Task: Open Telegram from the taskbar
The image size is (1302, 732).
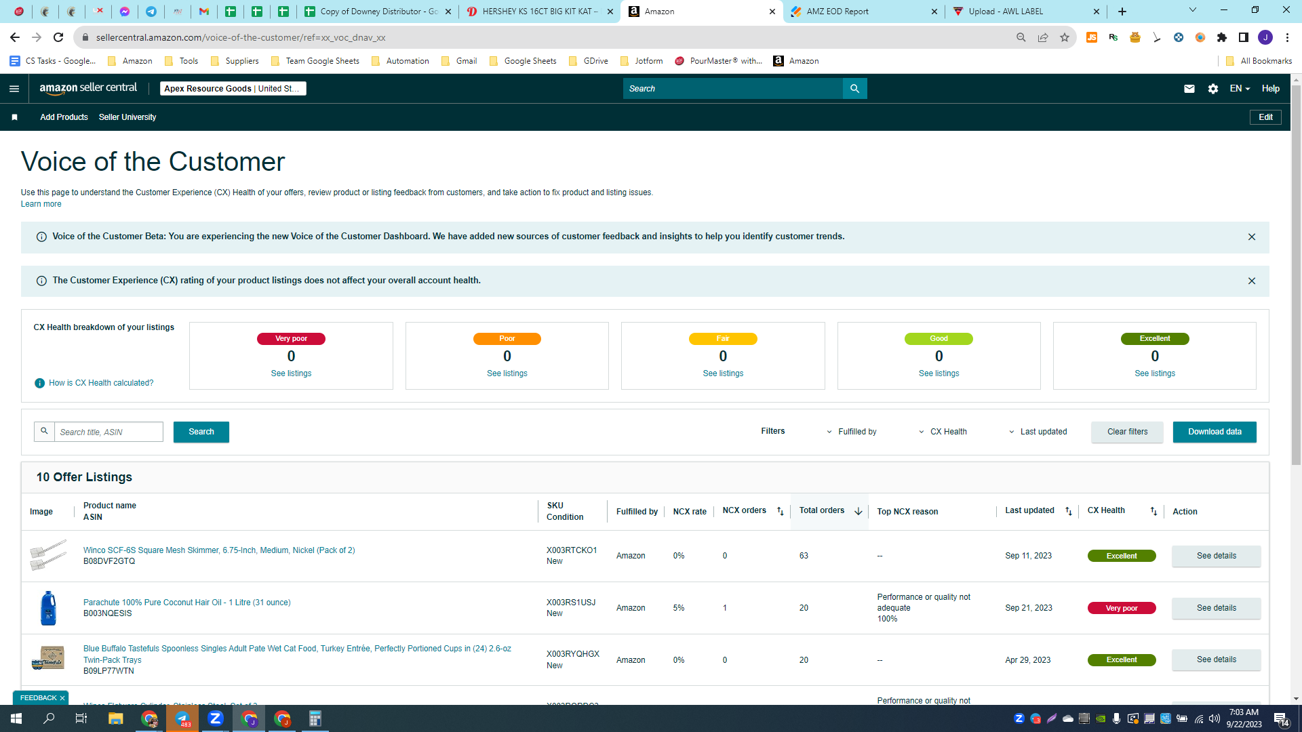Action: [183, 718]
